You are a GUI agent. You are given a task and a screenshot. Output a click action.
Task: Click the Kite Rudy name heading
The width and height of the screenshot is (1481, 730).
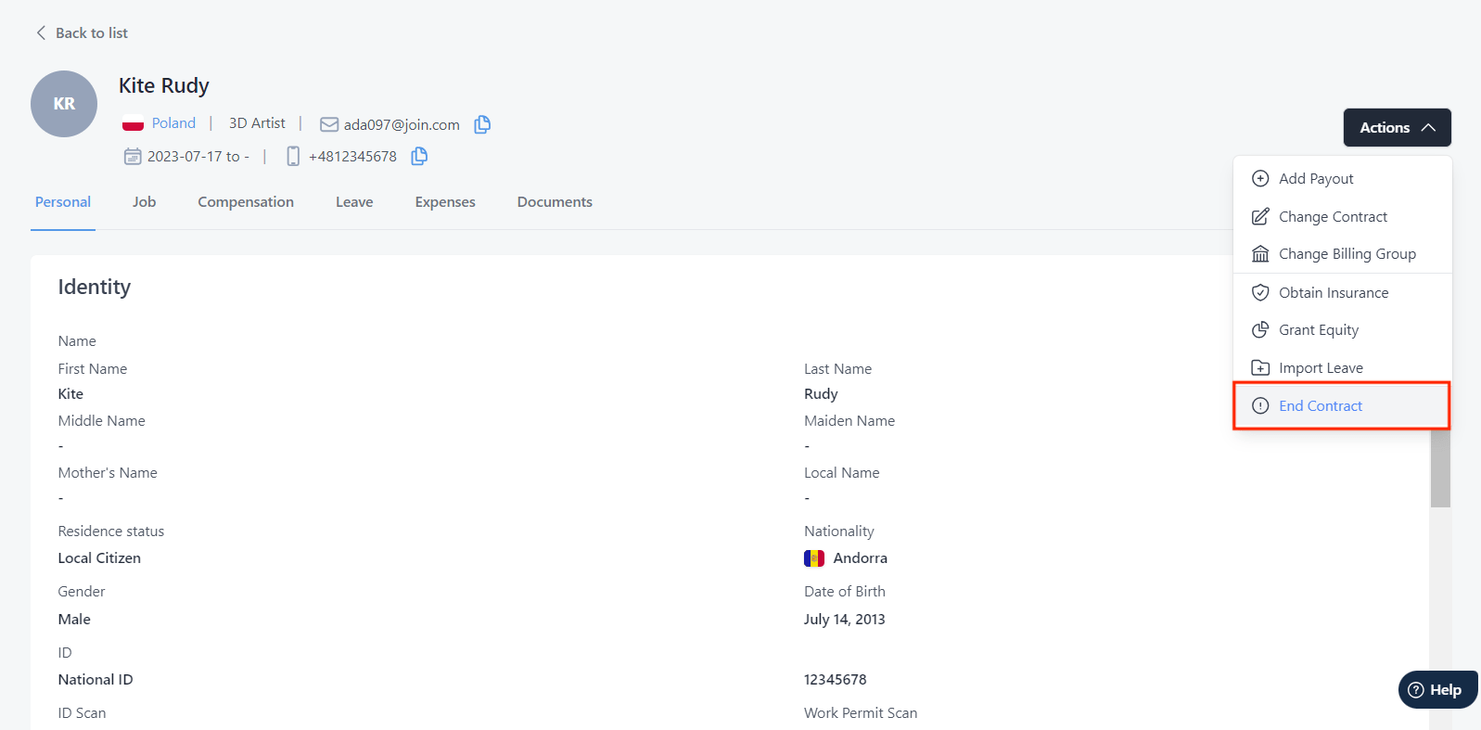coord(164,85)
